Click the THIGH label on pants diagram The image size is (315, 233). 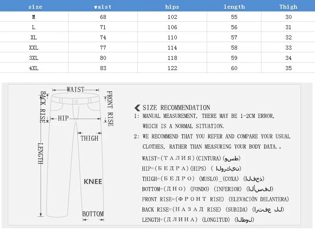[x=89, y=139]
